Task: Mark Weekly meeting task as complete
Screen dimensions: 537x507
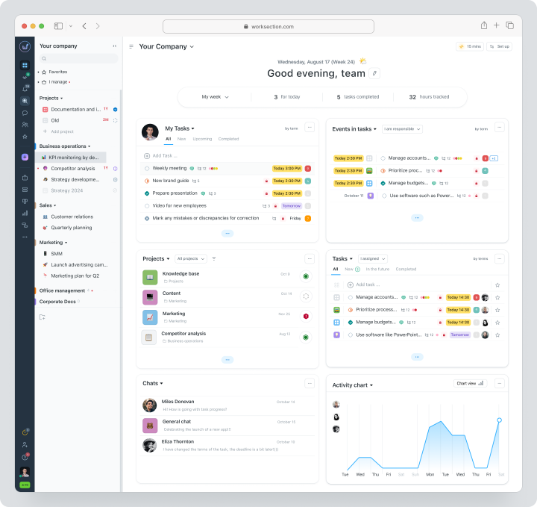Action: click(147, 168)
